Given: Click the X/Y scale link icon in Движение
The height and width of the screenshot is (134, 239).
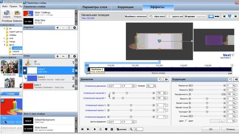Looking at the screenshot, I should [x=109, y=96].
